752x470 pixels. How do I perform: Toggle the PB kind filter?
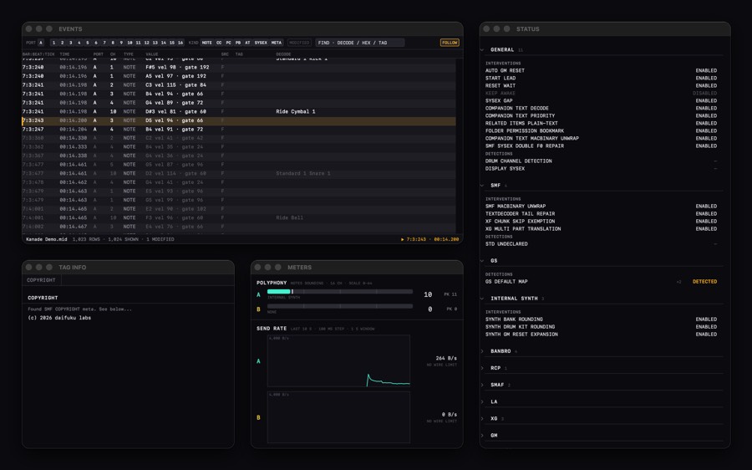coord(238,43)
